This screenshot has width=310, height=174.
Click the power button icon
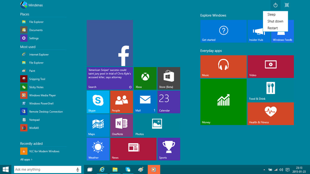pyautogui.click(x=275, y=5)
